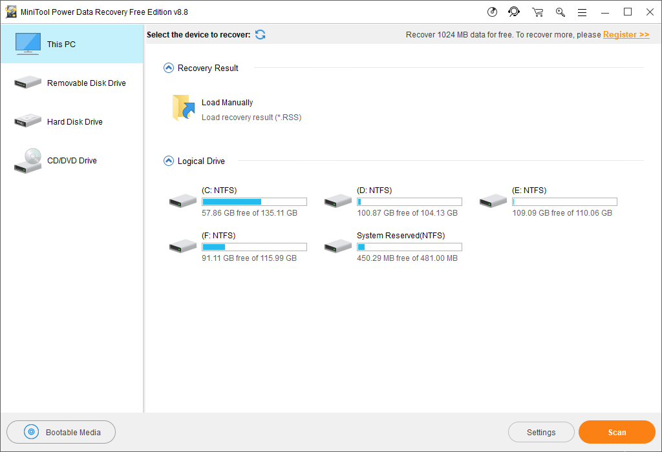
Task: Select the System Reserved drive icon
Action: point(338,246)
